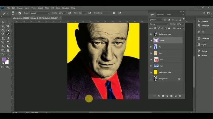Select the Path Selection arrow tool
The width and height of the screenshot is (213, 119).
[x=8, y=46]
